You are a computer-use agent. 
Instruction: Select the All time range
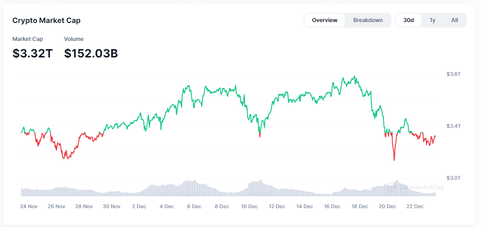[x=454, y=20]
